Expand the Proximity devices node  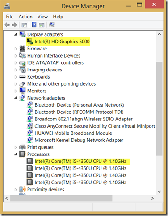point(16,190)
